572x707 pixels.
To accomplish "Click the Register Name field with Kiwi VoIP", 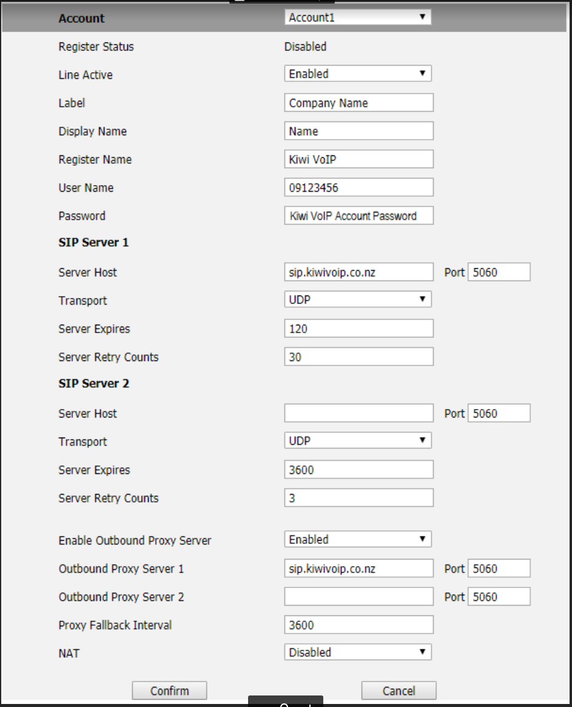I will click(359, 159).
